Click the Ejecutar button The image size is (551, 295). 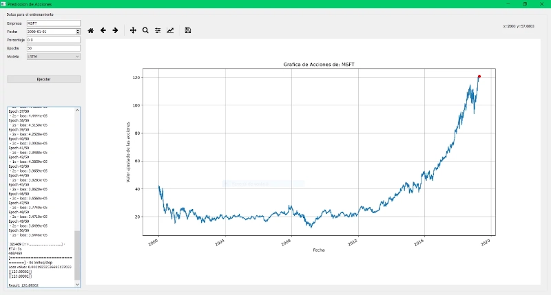44,79
